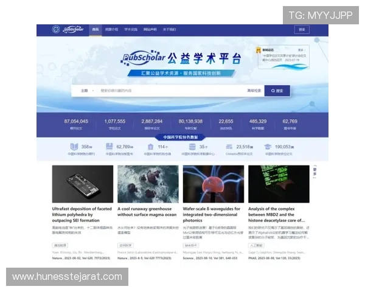Open the ocean rocks article thumbnail

point(148,184)
